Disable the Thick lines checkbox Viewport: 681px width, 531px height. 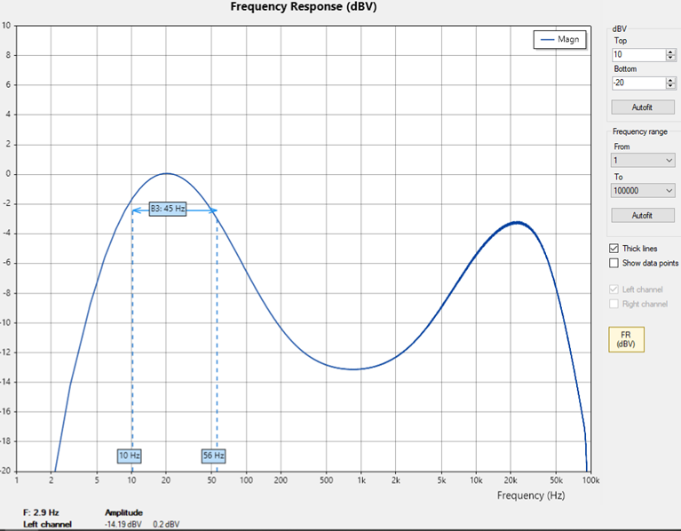click(x=614, y=249)
